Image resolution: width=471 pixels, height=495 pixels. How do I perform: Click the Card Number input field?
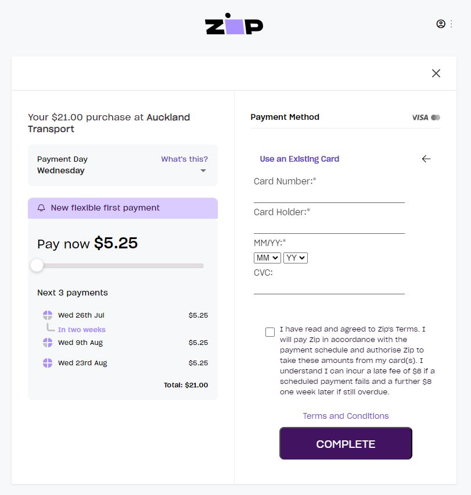[328, 195]
